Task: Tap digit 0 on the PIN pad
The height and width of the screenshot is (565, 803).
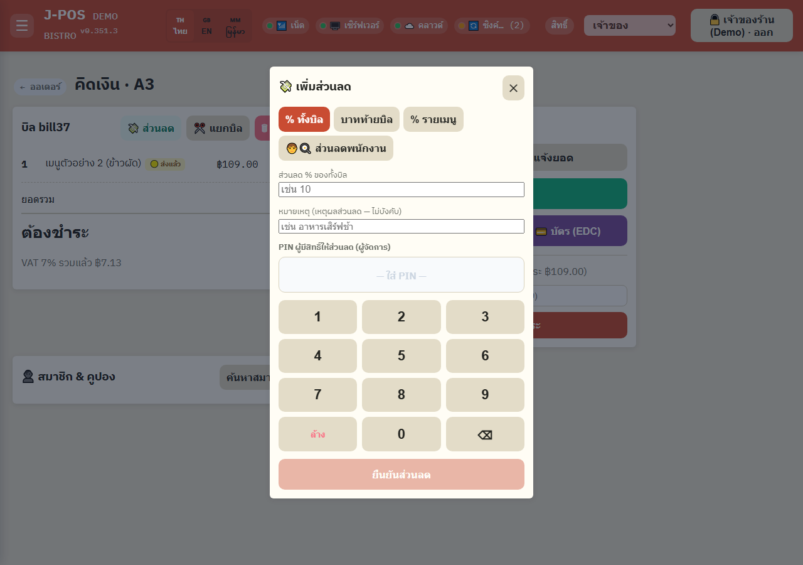Action: (401, 434)
